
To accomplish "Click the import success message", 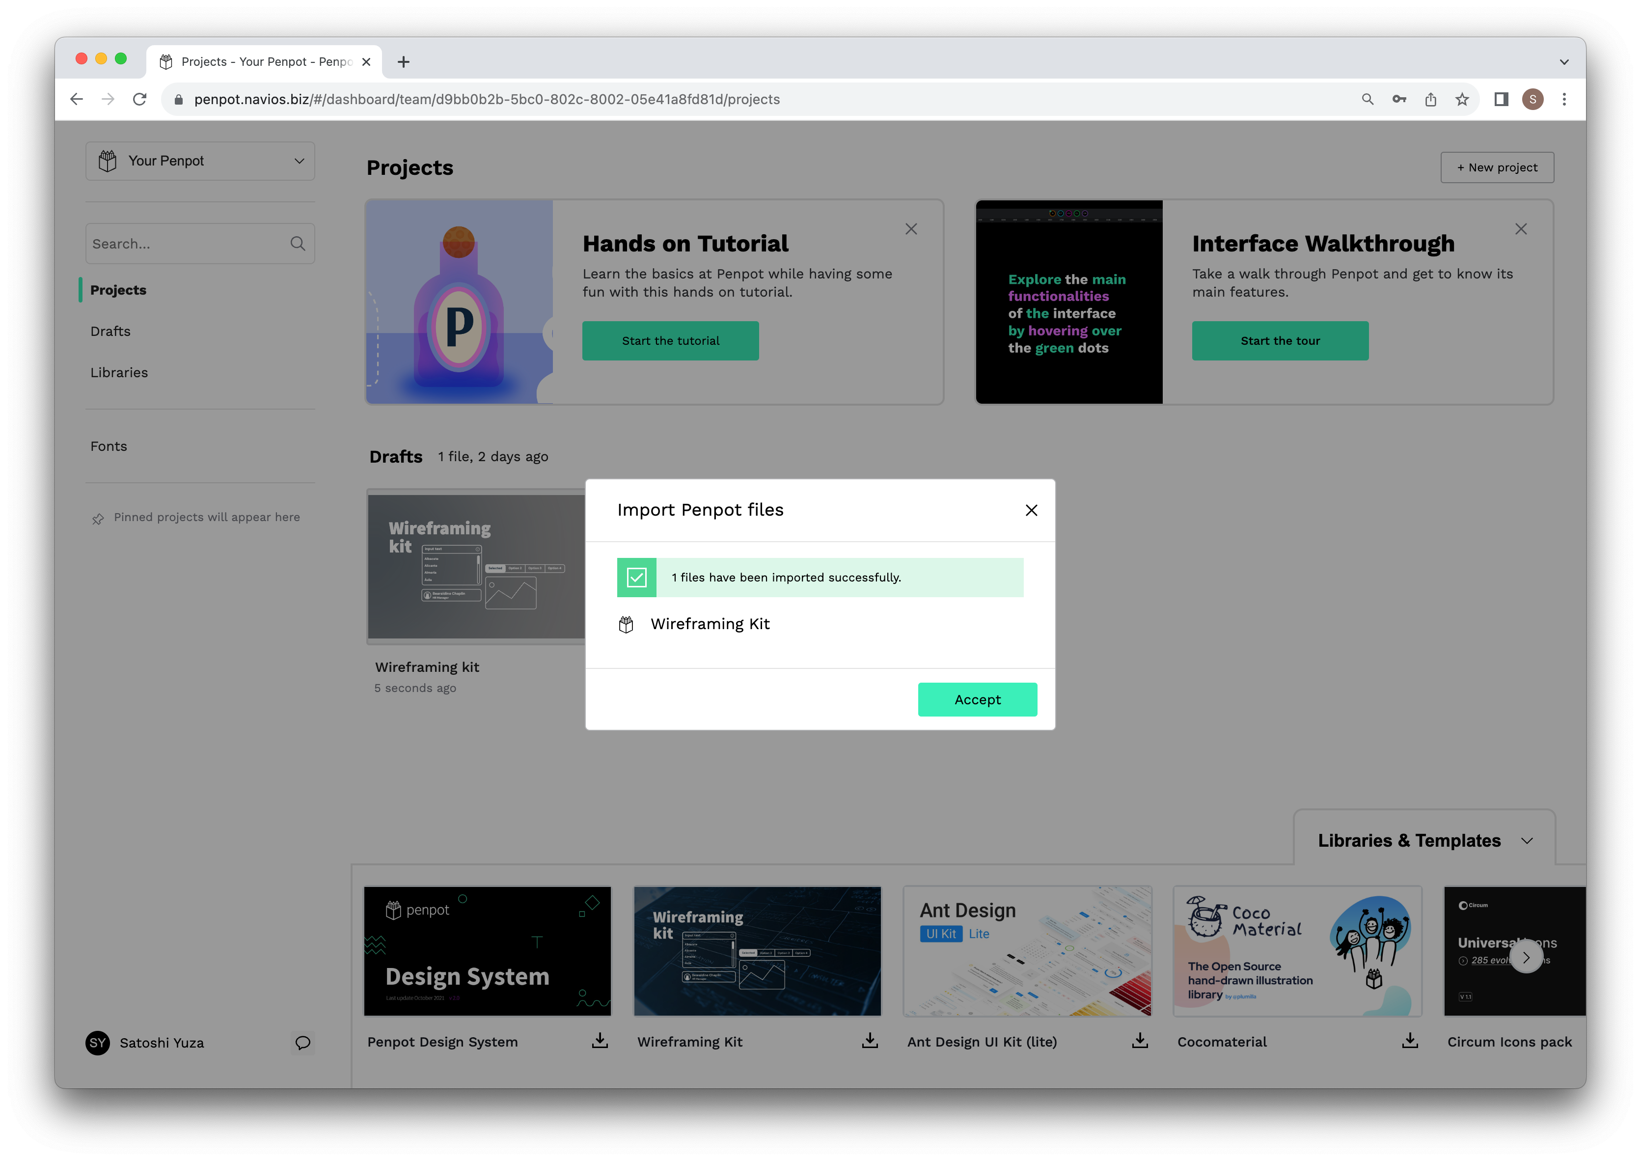I will 820,577.
